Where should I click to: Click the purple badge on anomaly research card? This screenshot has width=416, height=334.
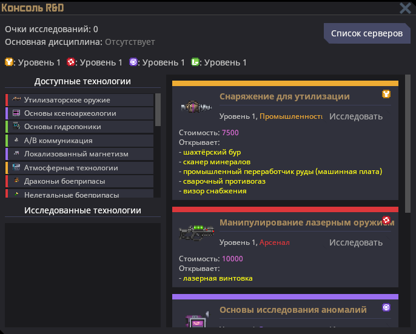386,308
